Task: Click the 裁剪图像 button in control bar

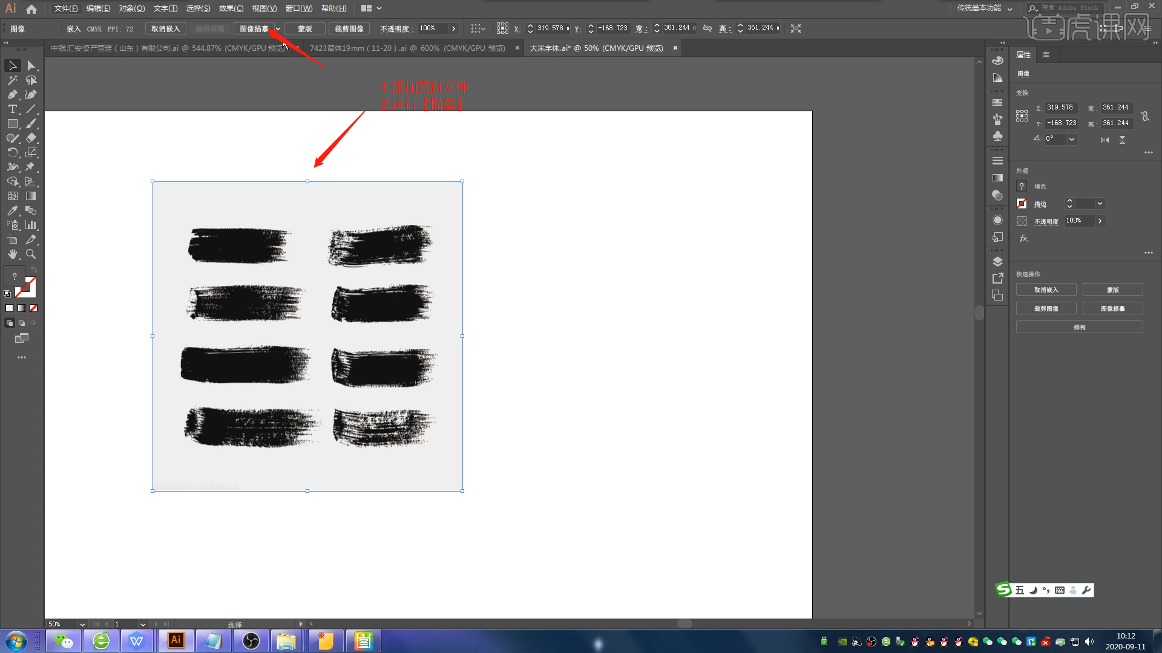Action: tap(349, 29)
